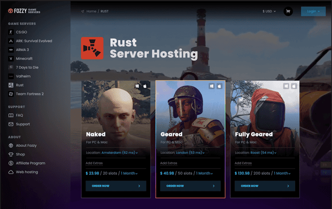
Task: Click the ARMA 3 sidebar icon
Action: pyautogui.click(x=11, y=50)
